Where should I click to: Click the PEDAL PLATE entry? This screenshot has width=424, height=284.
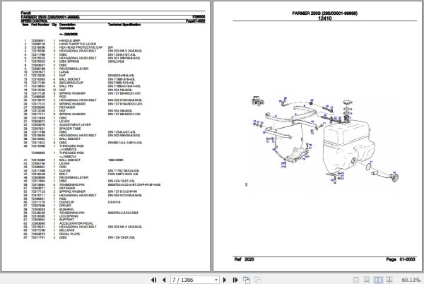[x=69, y=234]
